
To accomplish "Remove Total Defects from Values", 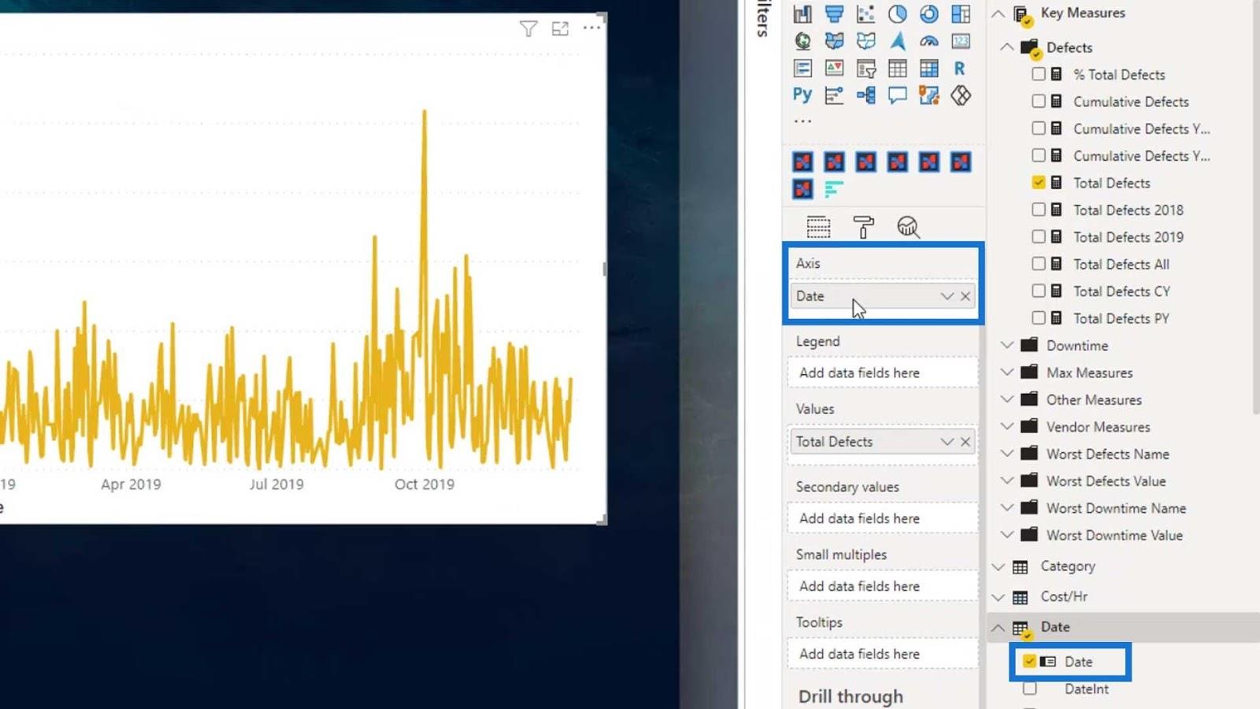I will 965,442.
